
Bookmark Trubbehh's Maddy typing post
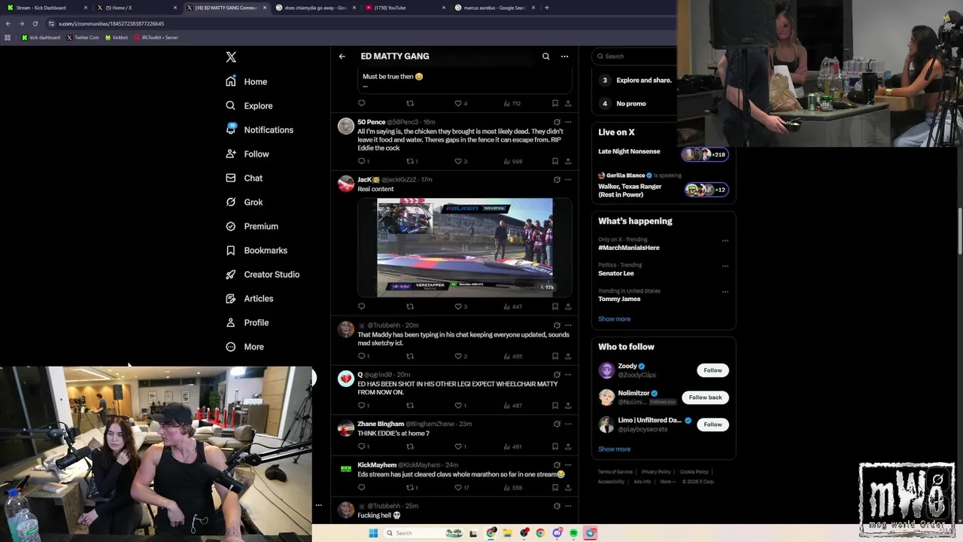tap(555, 356)
